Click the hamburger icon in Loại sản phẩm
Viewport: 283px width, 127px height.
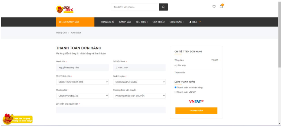(x=60, y=22)
